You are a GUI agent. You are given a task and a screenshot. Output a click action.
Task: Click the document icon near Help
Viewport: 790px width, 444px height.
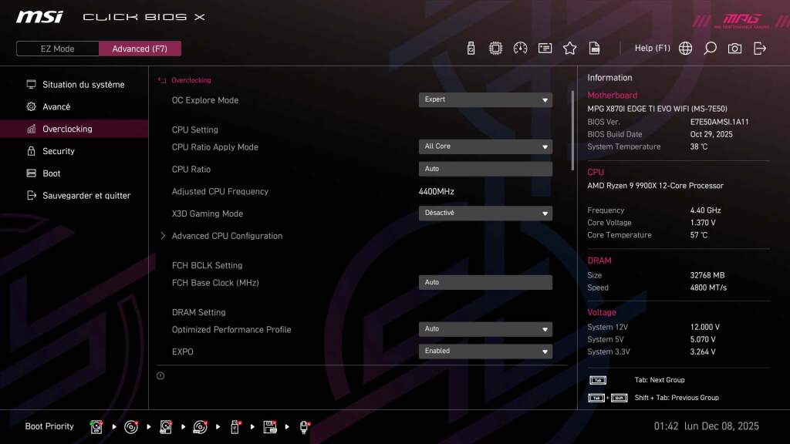[594, 48]
